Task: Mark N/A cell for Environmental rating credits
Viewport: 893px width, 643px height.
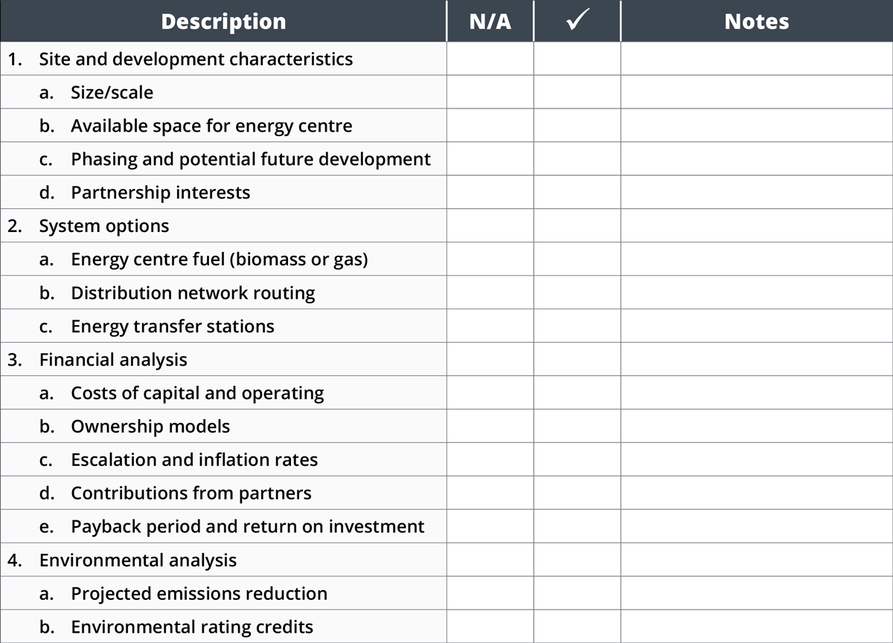Action: [490, 627]
